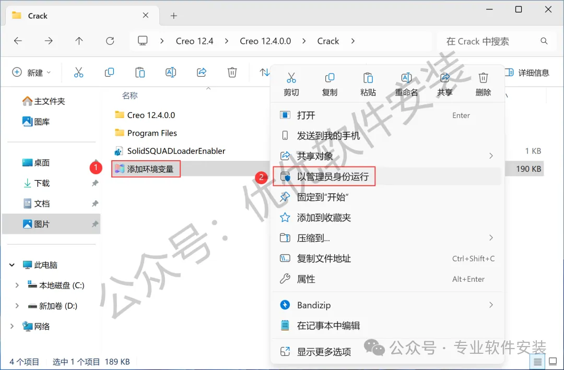Select 重命名 in context menu top row
The image size is (564, 370).
pyautogui.click(x=406, y=85)
